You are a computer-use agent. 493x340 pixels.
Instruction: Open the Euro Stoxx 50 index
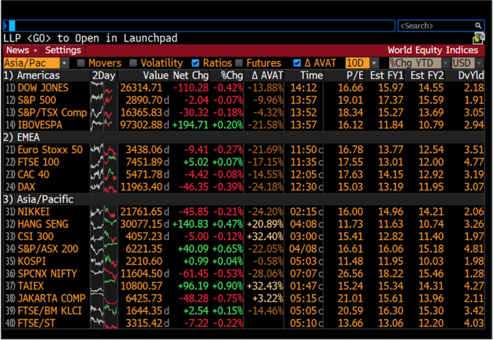(x=50, y=150)
